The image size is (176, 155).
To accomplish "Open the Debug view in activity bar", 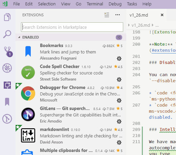I will pos(7,68).
